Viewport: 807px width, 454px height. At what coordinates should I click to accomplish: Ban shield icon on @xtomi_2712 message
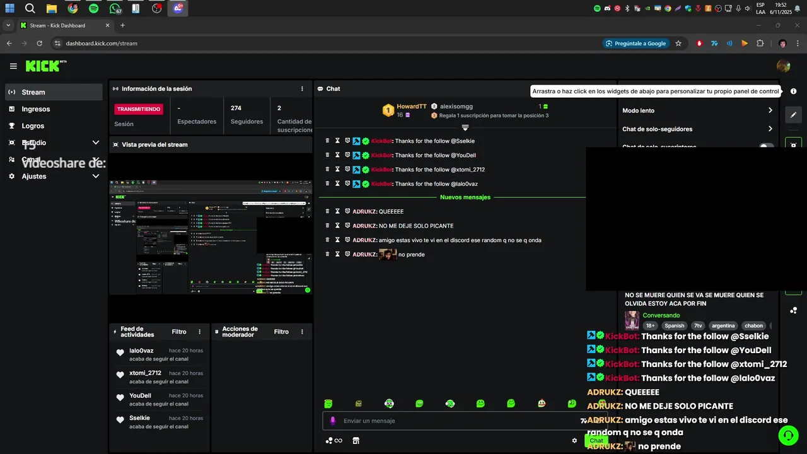click(347, 169)
